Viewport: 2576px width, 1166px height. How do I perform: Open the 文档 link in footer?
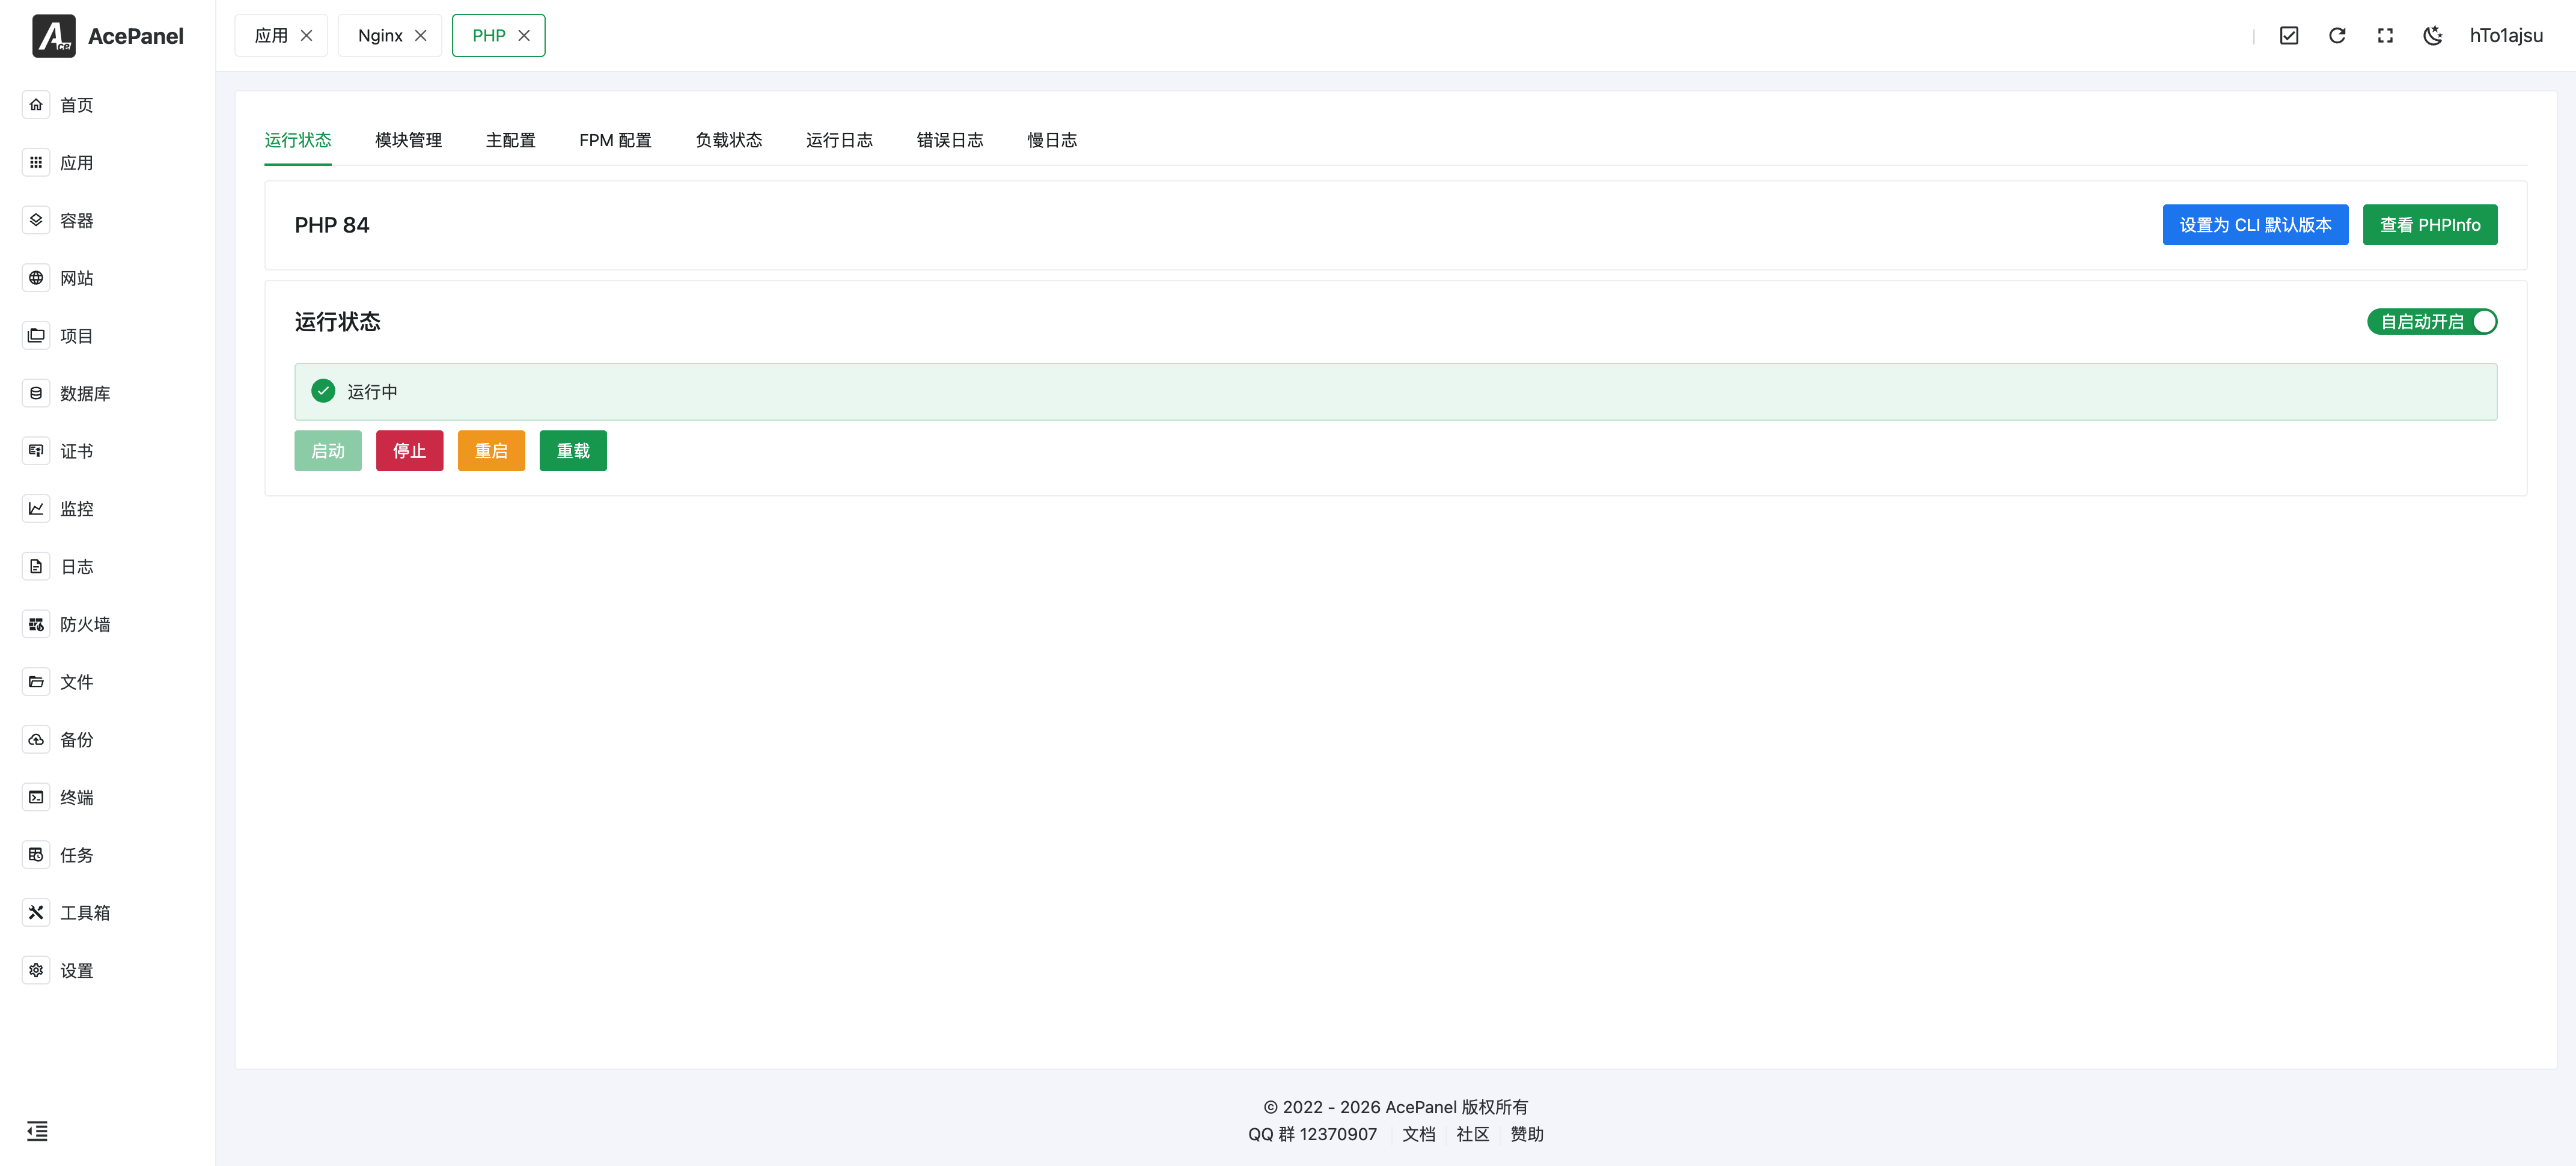(x=1418, y=1134)
